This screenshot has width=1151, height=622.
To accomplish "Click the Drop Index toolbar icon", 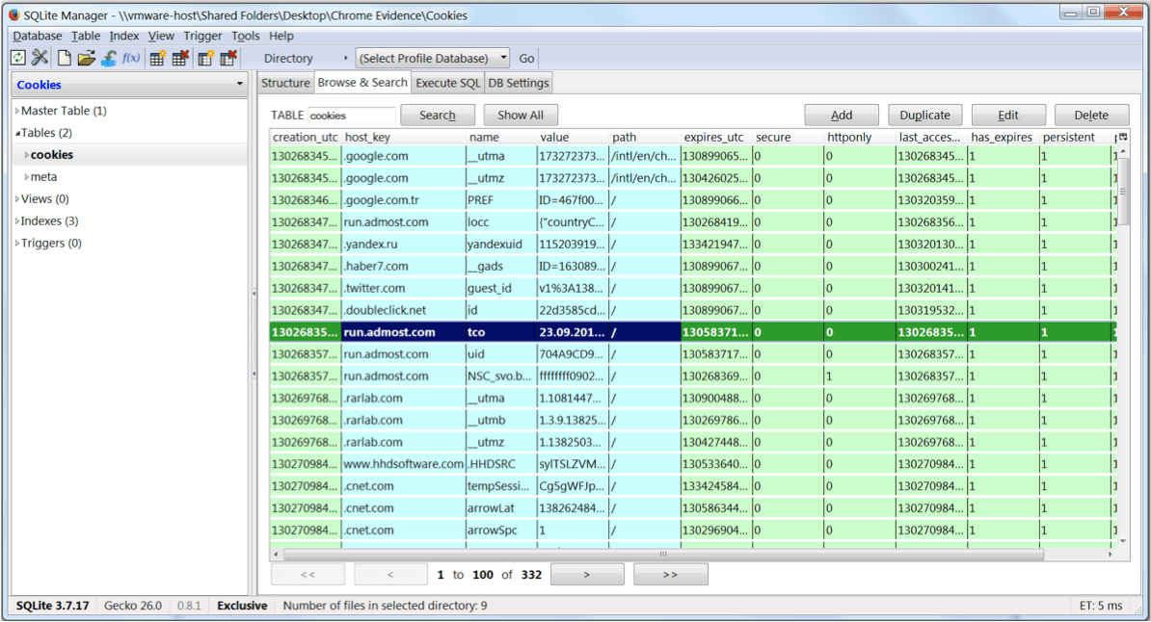I will coord(228,57).
